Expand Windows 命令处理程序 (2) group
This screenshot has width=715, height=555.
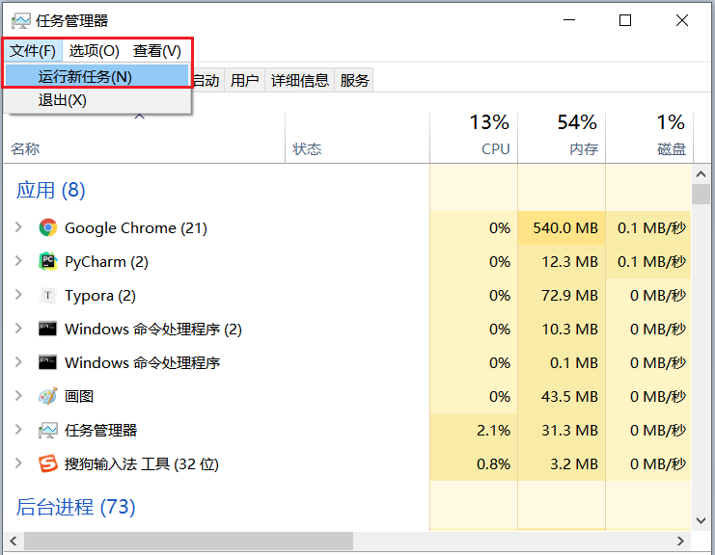point(18,329)
